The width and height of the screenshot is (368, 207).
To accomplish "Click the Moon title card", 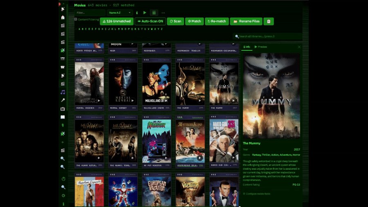I will pos(123,48).
